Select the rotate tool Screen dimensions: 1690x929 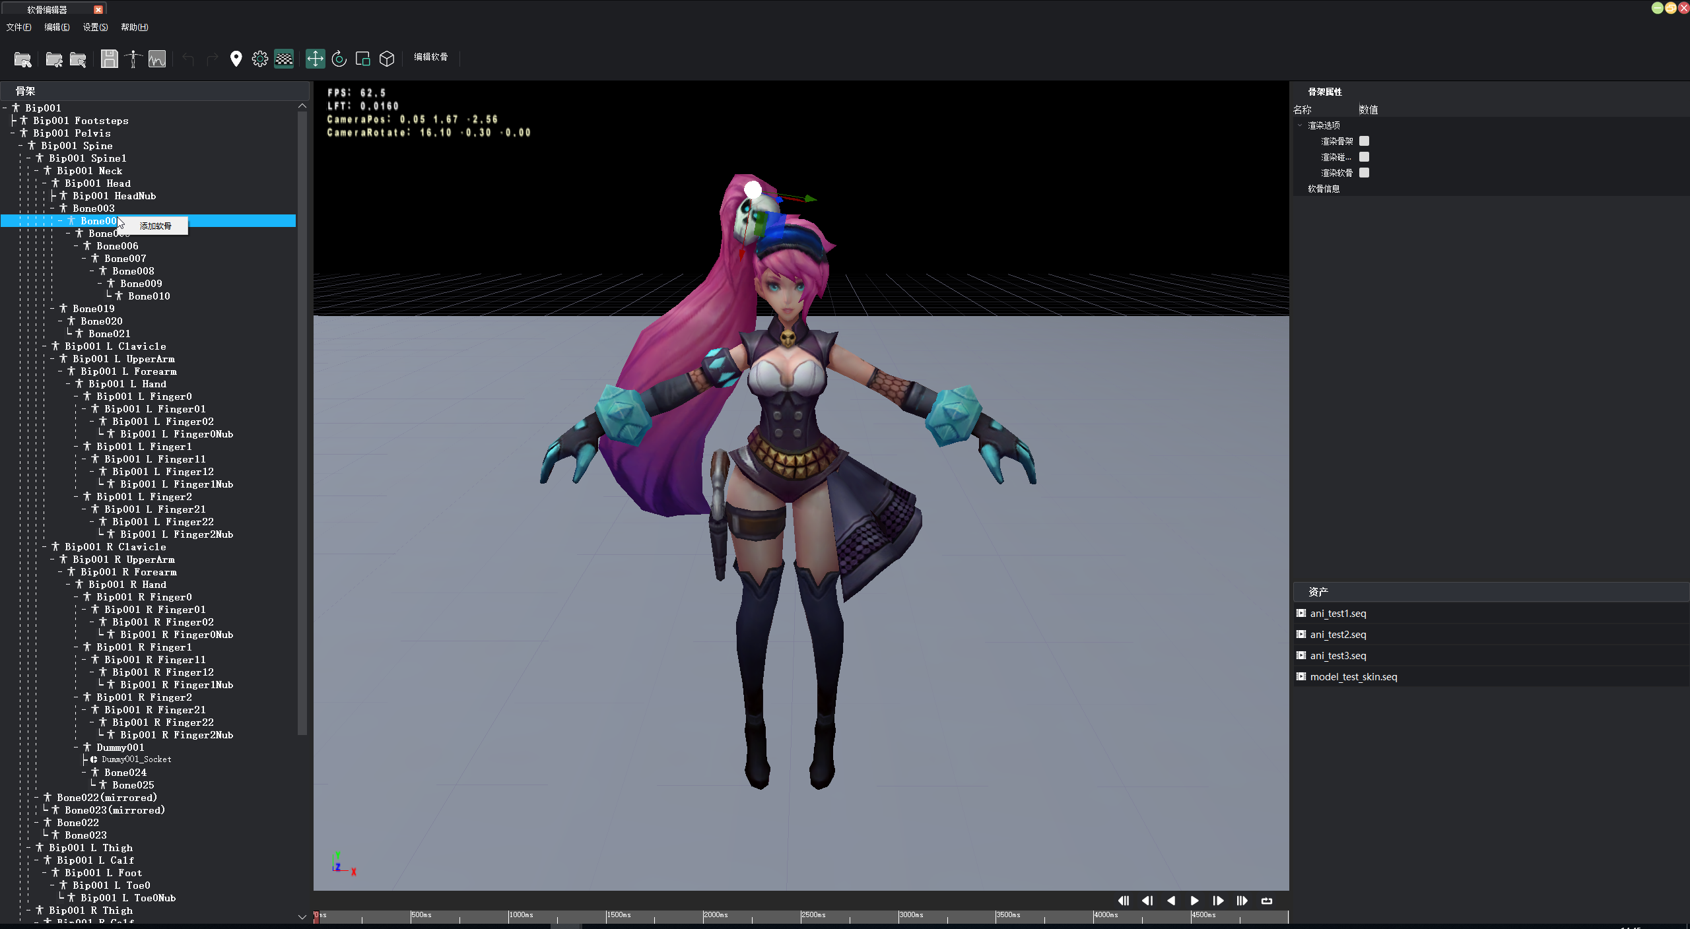click(x=339, y=59)
